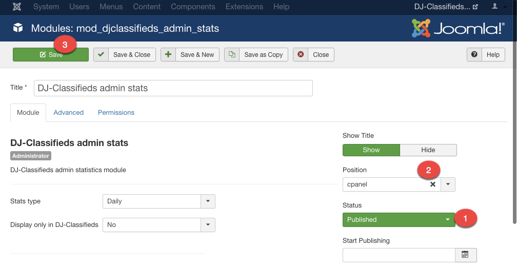This screenshot has height=270, width=517.
Task: Click the Joomla! brand logo
Action: click(x=458, y=28)
